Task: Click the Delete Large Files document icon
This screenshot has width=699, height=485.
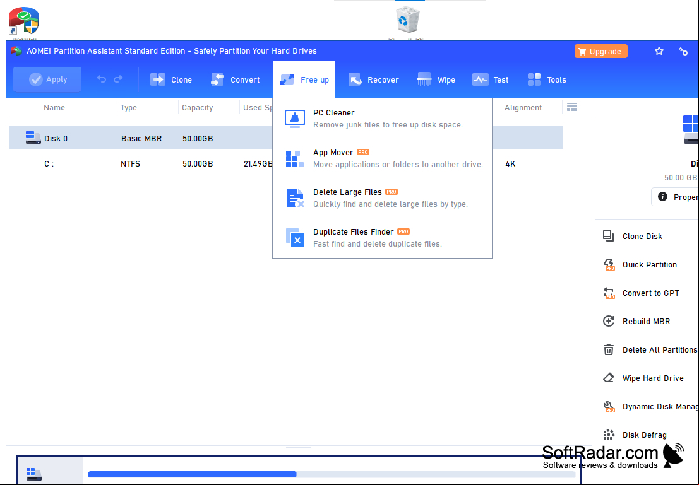Action: point(295,198)
